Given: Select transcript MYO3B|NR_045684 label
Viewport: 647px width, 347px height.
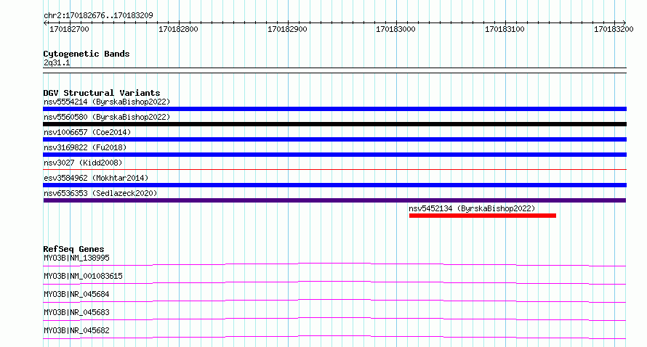Looking at the screenshot, I should pos(77,294).
